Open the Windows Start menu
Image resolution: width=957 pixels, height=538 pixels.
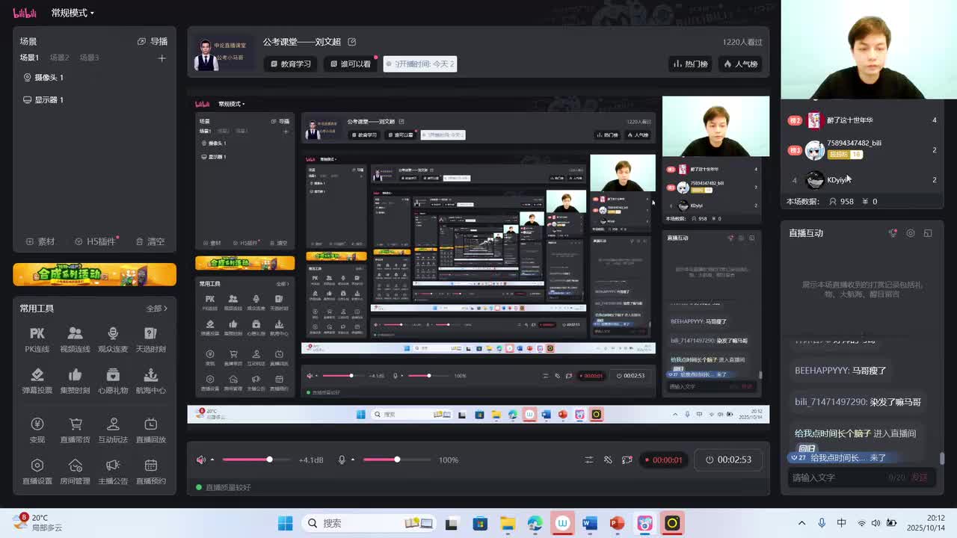pyautogui.click(x=286, y=523)
